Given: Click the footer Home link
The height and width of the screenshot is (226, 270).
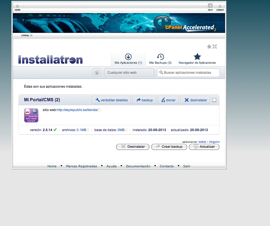Looking at the screenshot, I should tap(52, 166).
